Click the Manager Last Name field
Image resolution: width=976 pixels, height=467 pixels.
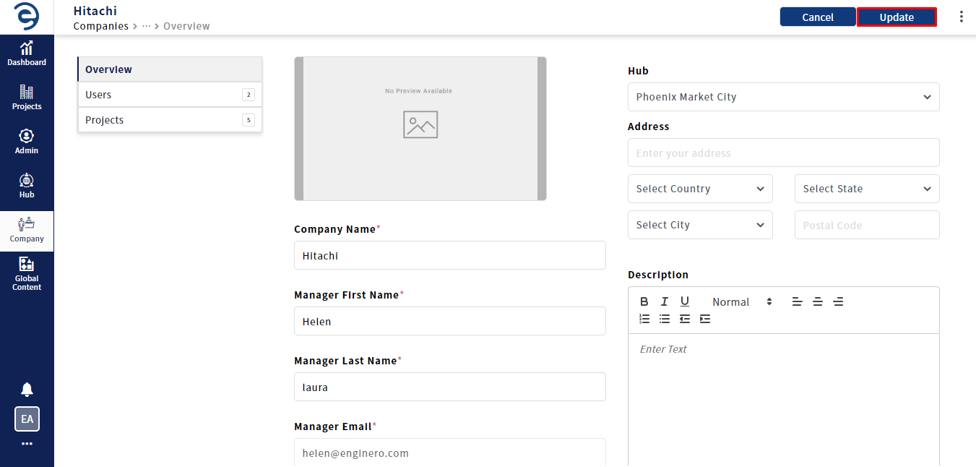pos(450,387)
